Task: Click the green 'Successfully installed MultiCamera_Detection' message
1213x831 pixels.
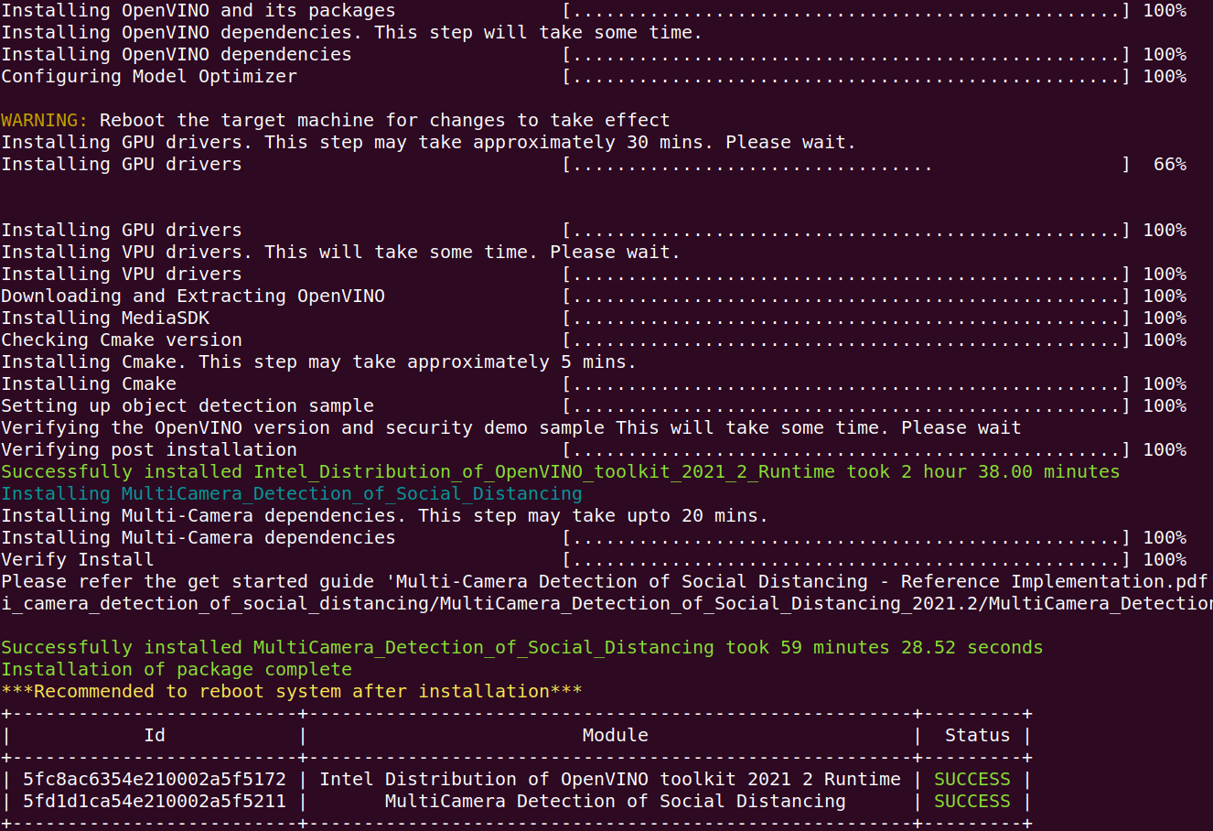Action: click(522, 648)
